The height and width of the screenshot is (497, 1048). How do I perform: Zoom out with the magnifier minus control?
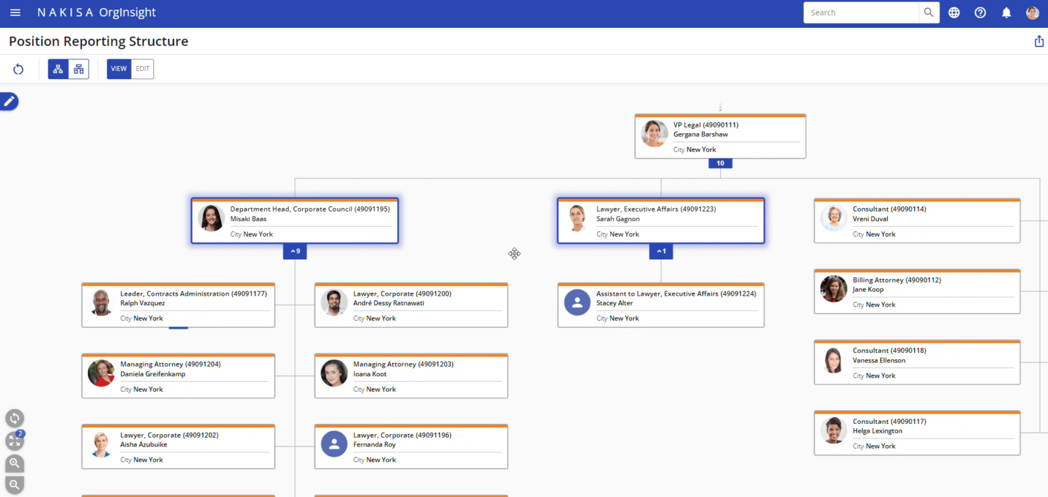tap(14, 485)
